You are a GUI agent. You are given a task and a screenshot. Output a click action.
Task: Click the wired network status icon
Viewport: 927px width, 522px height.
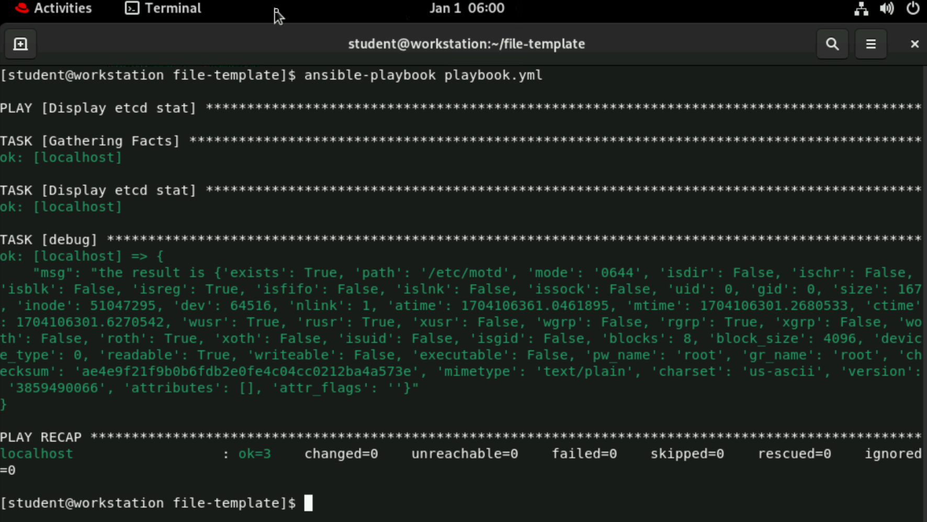click(861, 8)
